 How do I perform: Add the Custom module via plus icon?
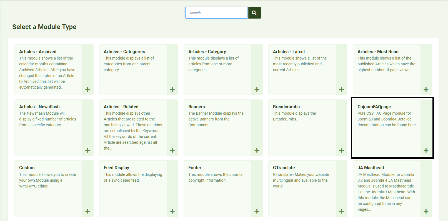point(88,211)
